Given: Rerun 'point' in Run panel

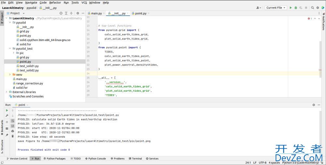Looking at the screenshot, I should point(7,111).
